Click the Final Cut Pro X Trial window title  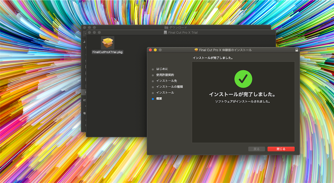coord(183,33)
